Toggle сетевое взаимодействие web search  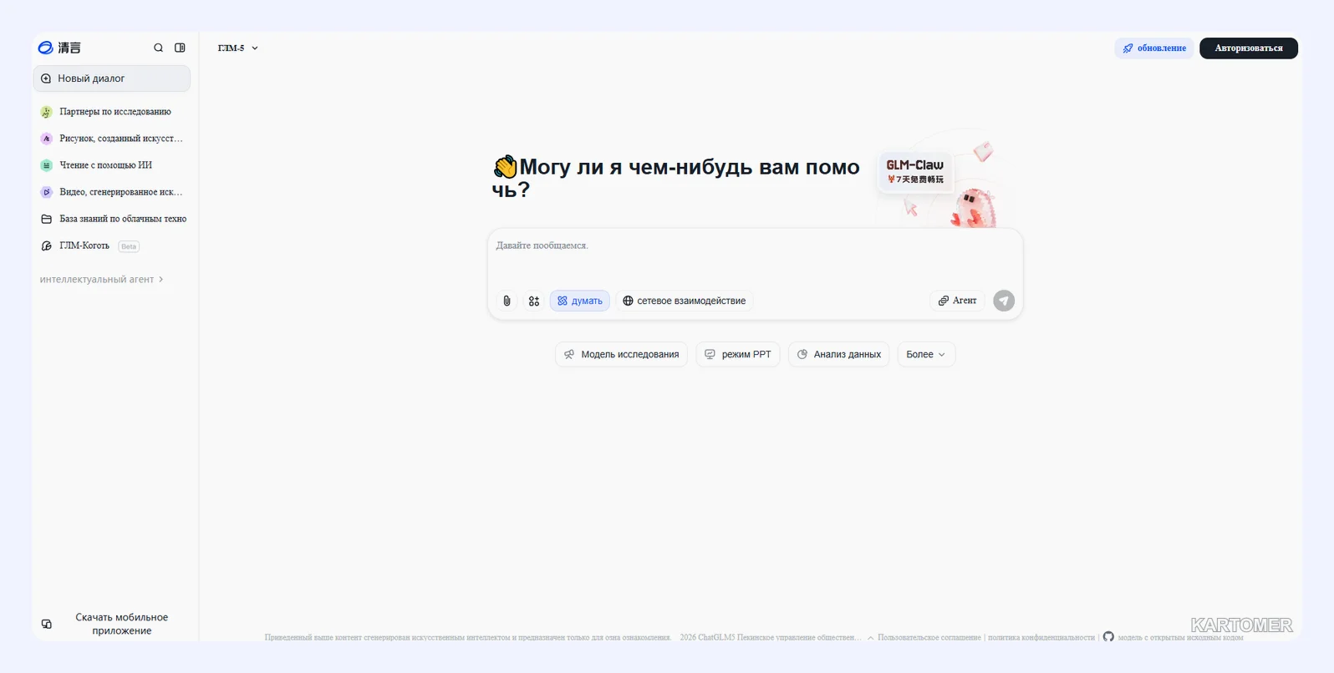point(685,301)
